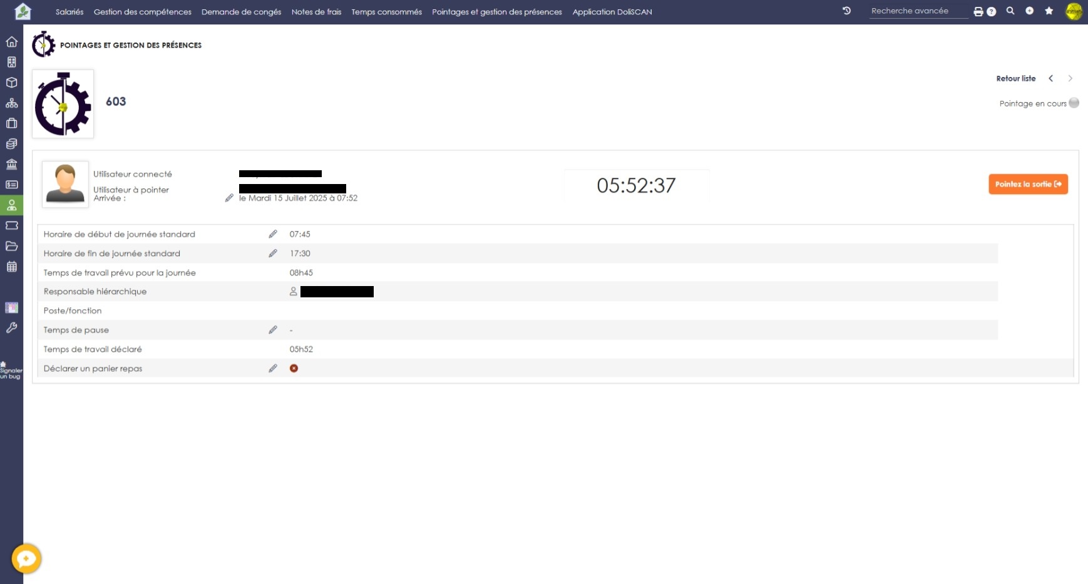Open the Demande de congés menu
The height and width of the screenshot is (584, 1088).
(242, 12)
